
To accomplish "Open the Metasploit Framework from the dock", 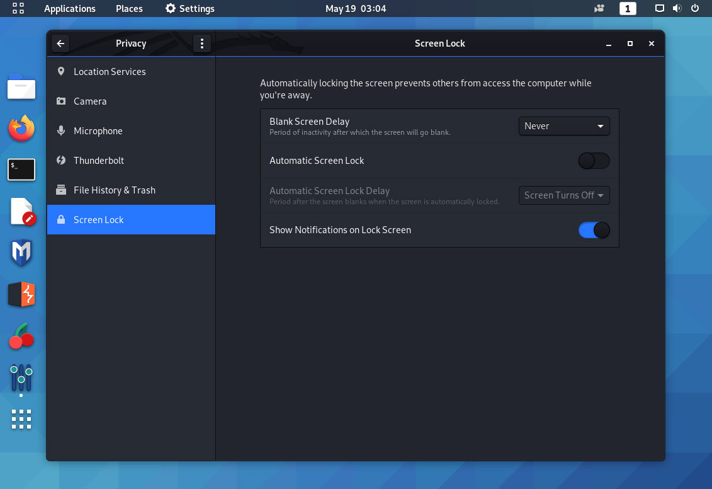I will pyautogui.click(x=21, y=252).
